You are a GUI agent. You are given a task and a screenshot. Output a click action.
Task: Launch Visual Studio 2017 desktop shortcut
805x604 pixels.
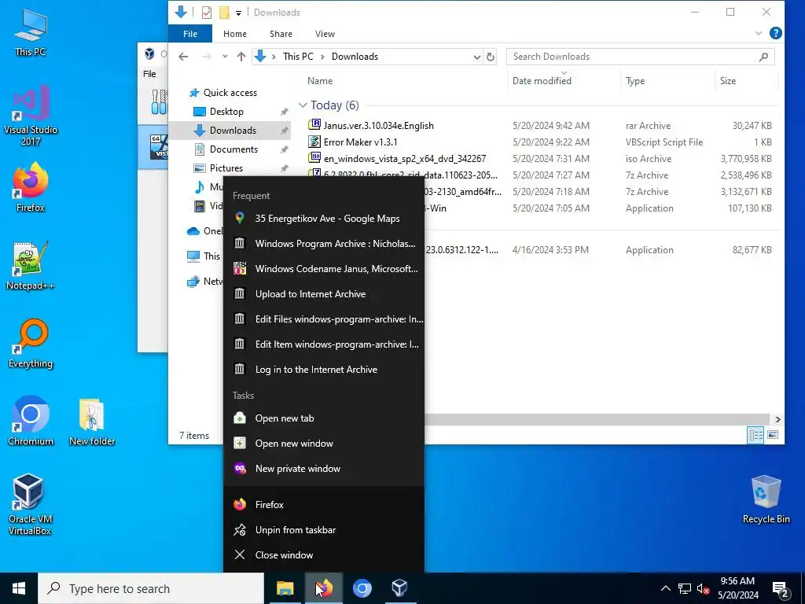[31, 116]
